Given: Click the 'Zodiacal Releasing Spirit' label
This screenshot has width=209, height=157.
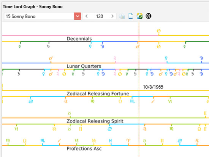Looking at the screenshot, I should click(x=95, y=121).
